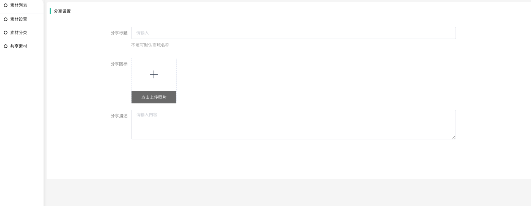This screenshot has height=206, width=531.
Task: Click the circle icon beside 素材分类
Action: 6,33
